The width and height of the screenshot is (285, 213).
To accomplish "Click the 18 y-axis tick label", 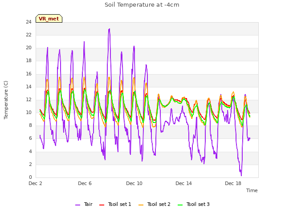I will tap(28, 61).
